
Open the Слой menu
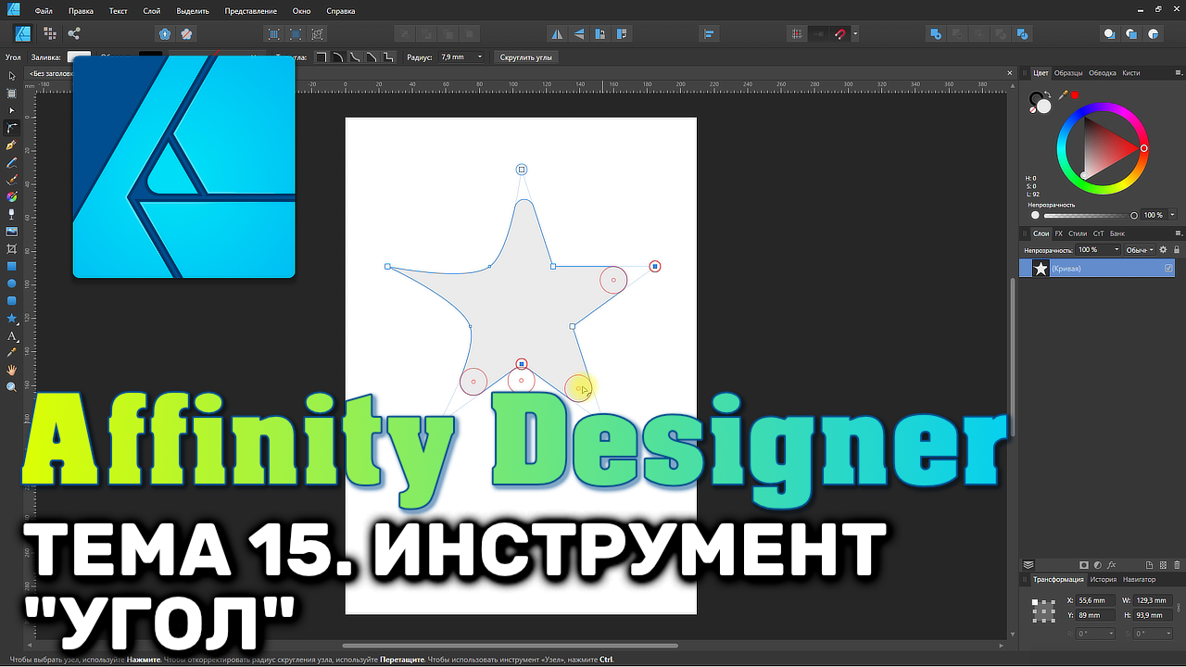pos(152,11)
